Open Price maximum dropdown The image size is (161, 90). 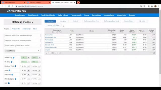click(39, 70)
